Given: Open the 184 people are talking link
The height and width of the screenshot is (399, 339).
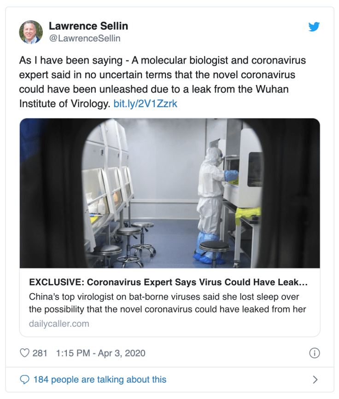Looking at the screenshot, I should (99, 379).
